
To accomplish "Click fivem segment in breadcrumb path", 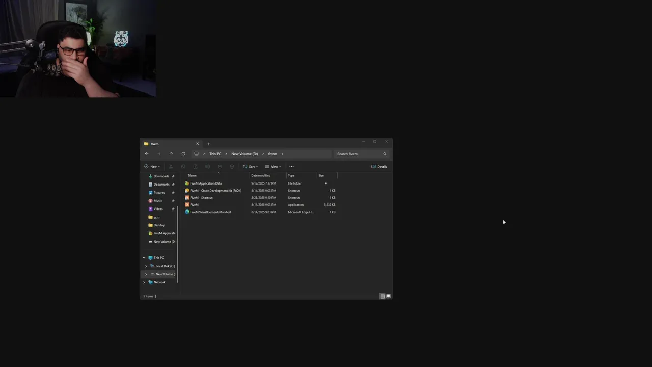I will pyautogui.click(x=273, y=154).
